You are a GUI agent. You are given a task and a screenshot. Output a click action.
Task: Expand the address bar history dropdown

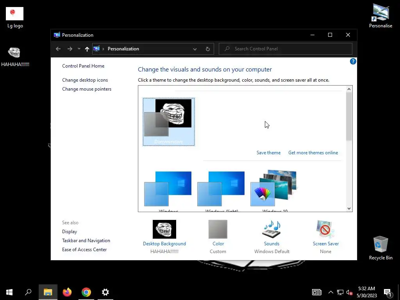[x=195, y=49]
